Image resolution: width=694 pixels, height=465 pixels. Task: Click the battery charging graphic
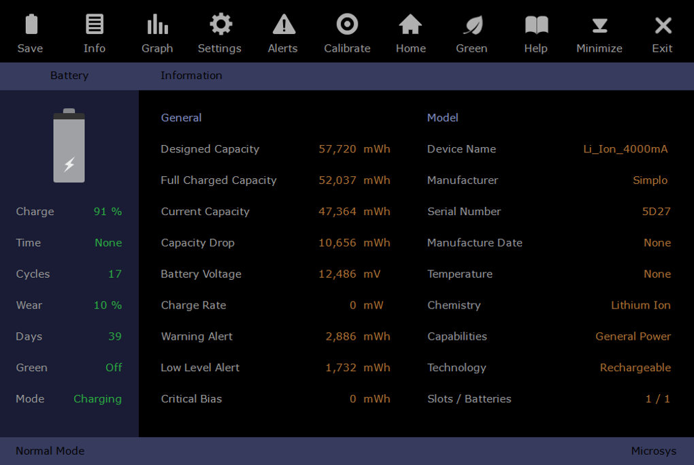(x=69, y=146)
